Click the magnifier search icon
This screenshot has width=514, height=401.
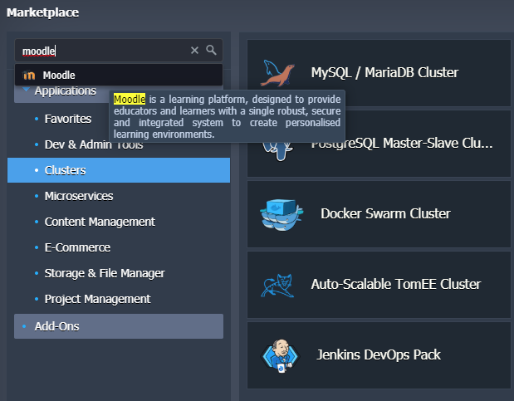pyautogui.click(x=211, y=50)
